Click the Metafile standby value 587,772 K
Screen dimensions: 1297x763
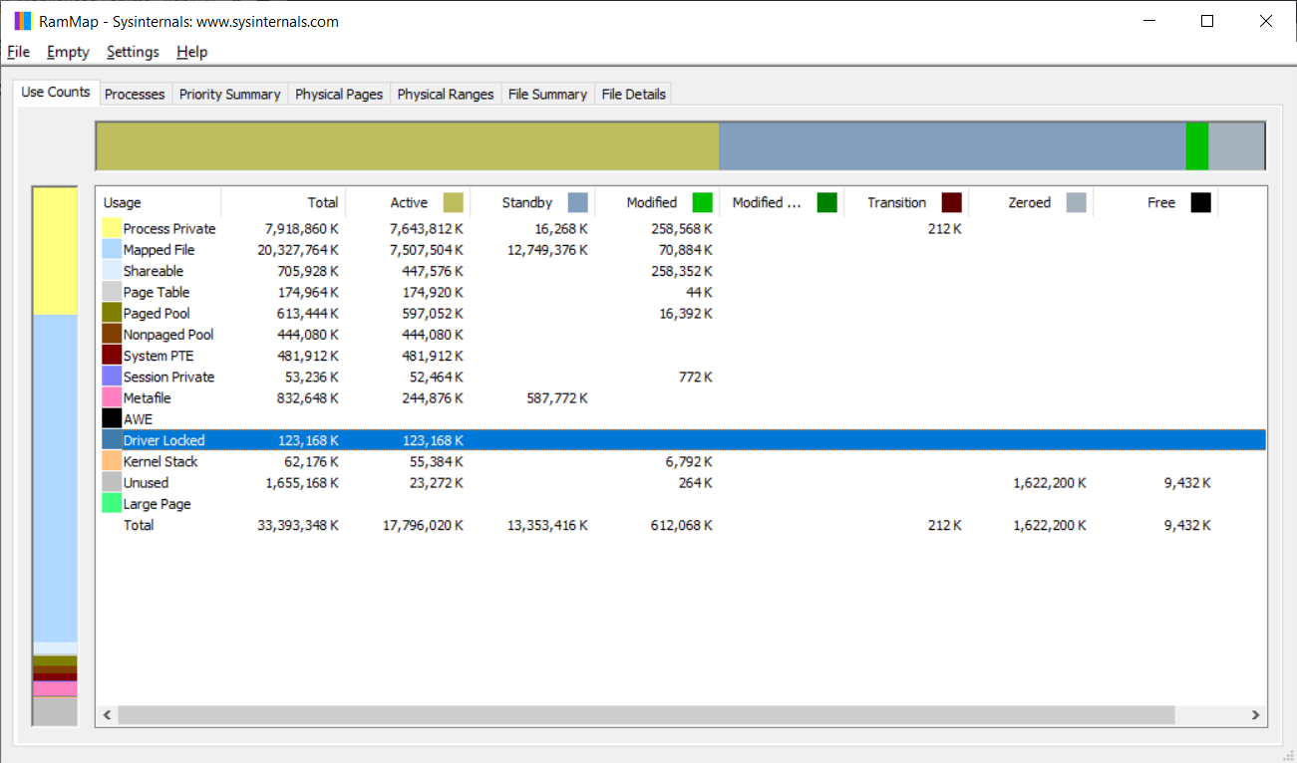coord(556,397)
